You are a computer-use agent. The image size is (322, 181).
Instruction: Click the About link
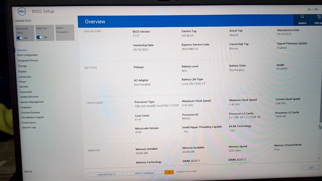[28, 171]
